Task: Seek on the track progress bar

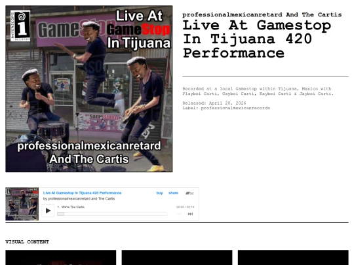Action: [x=112, y=214]
